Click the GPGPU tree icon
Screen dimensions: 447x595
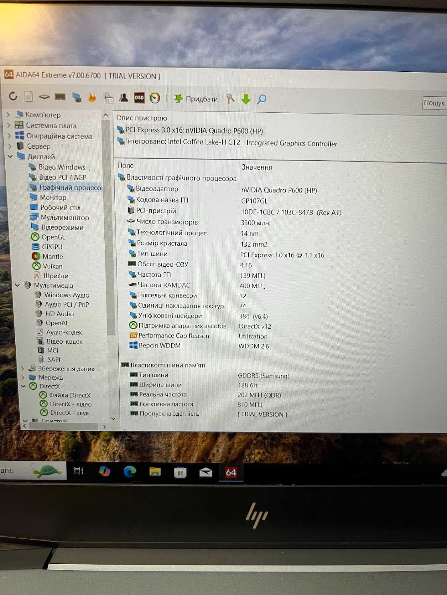click(x=36, y=247)
